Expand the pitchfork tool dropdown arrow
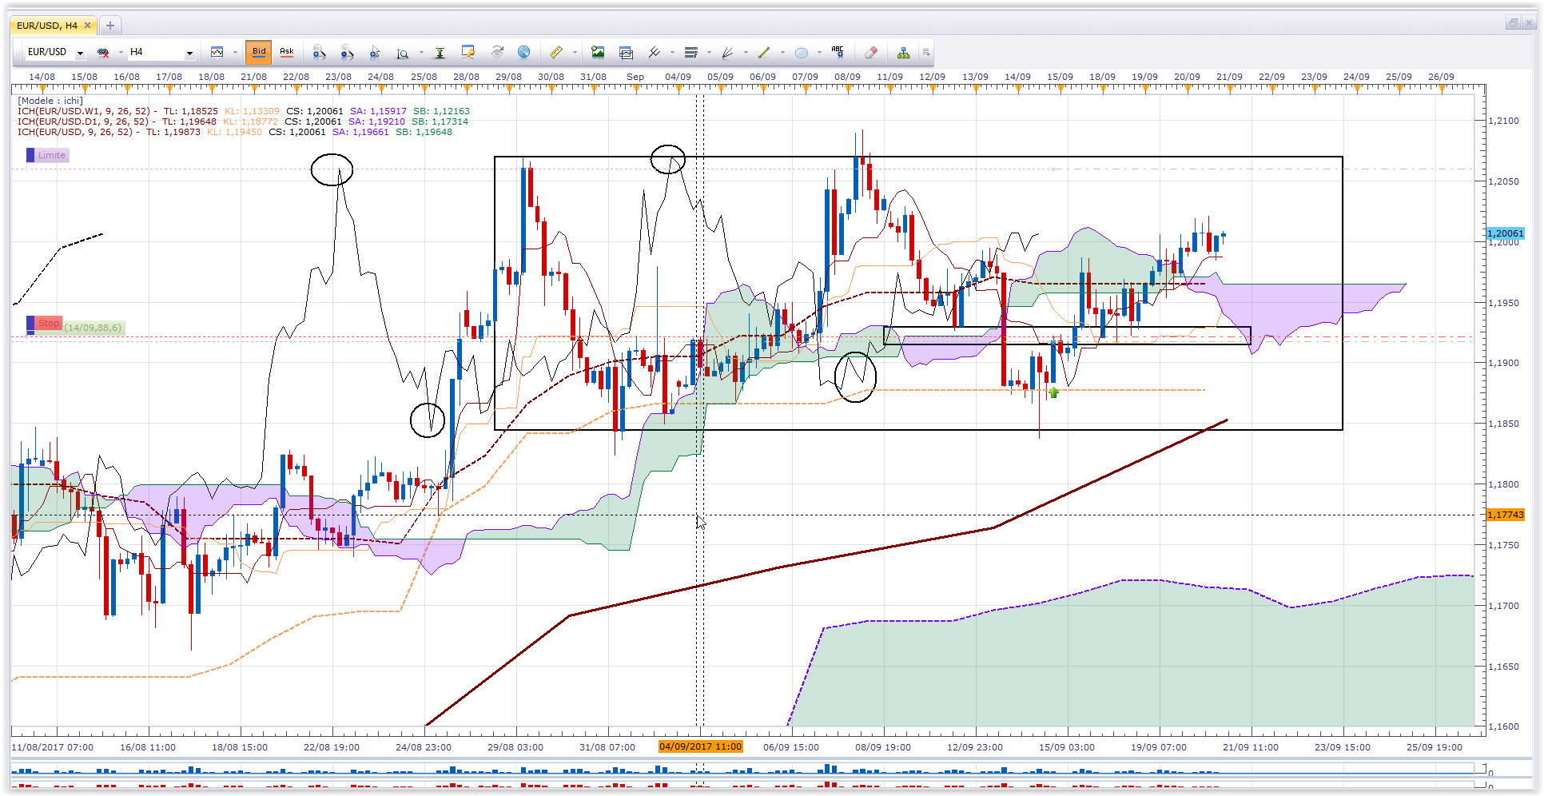 click(673, 53)
